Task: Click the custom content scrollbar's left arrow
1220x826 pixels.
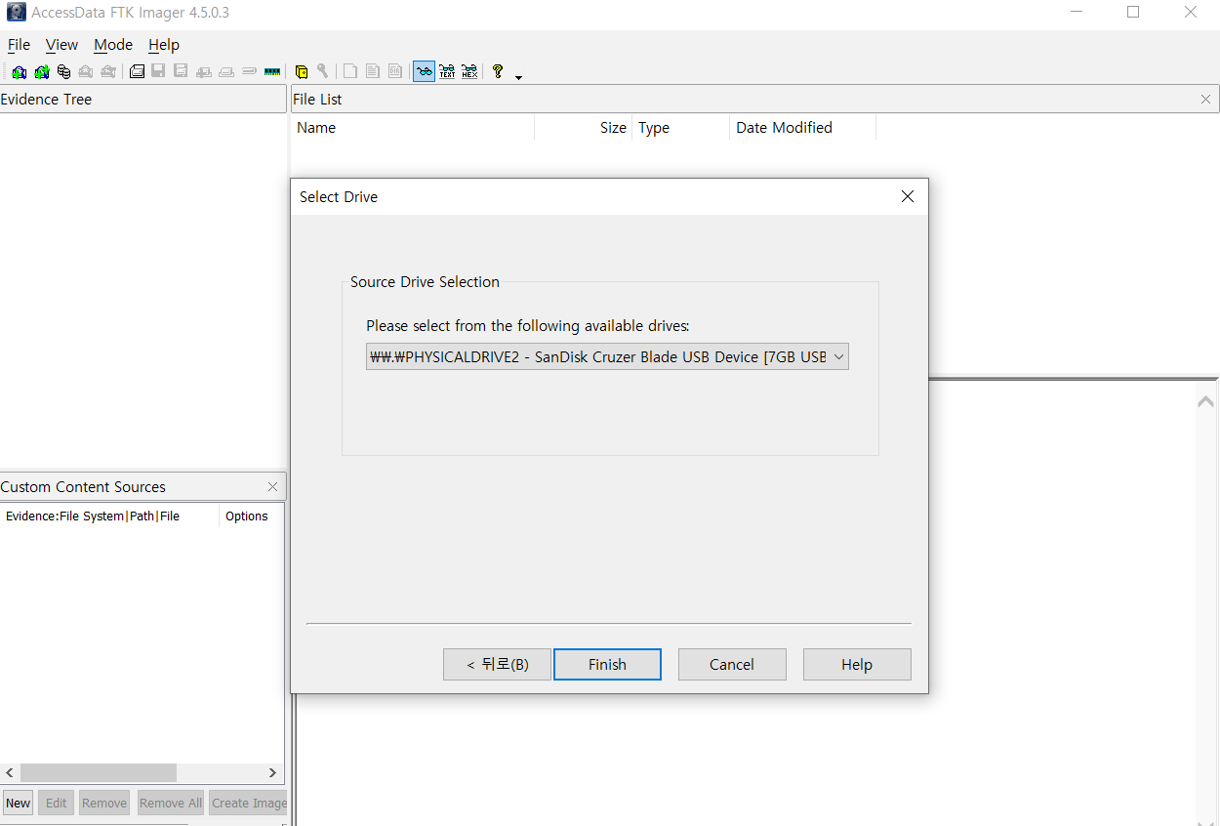Action: pyautogui.click(x=10, y=772)
